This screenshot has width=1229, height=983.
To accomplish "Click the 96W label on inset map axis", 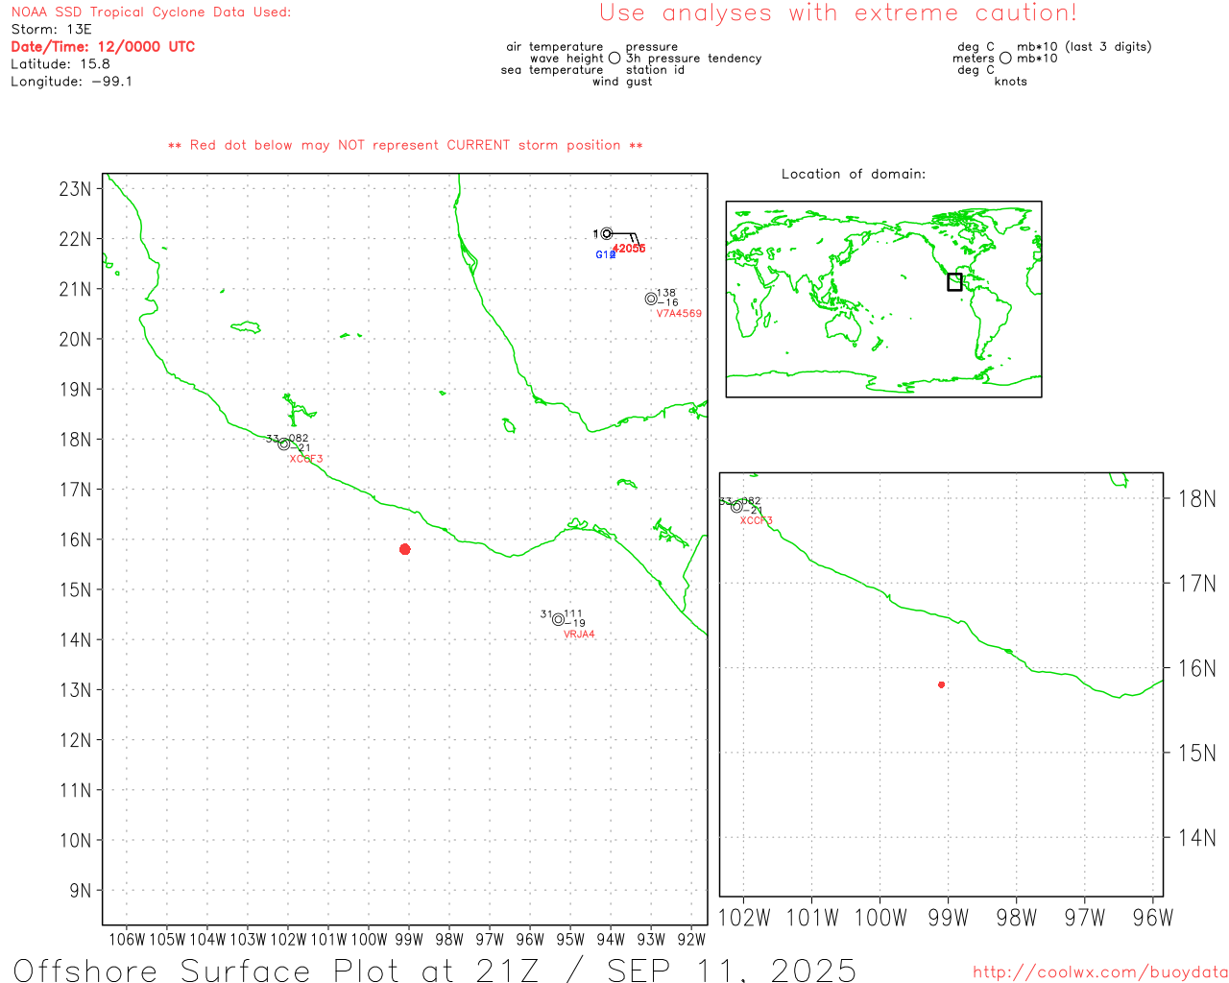I will click(x=1153, y=918).
